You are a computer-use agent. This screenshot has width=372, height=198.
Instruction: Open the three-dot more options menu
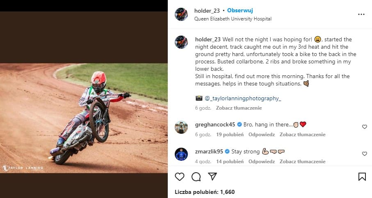pyautogui.click(x=361, y=14)
